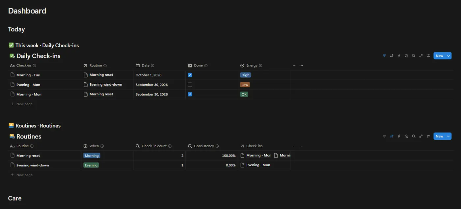Open the Evening - Mon check-in page
The width and height of the screenshot is (461, 209).
28,85
